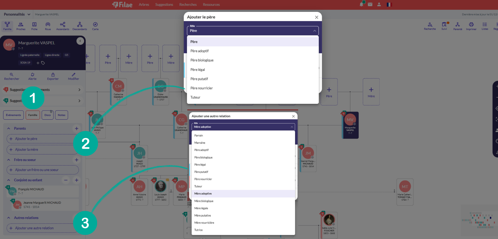Image resolution: width=498 pixels, height=239 pixels.
Task: Click Ajouter la mère button
Action: point(27,150)
